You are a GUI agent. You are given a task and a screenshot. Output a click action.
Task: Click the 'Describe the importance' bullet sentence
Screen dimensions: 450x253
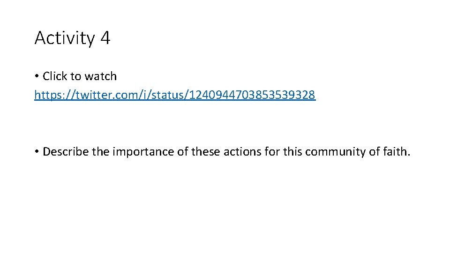tap(226, 152)
